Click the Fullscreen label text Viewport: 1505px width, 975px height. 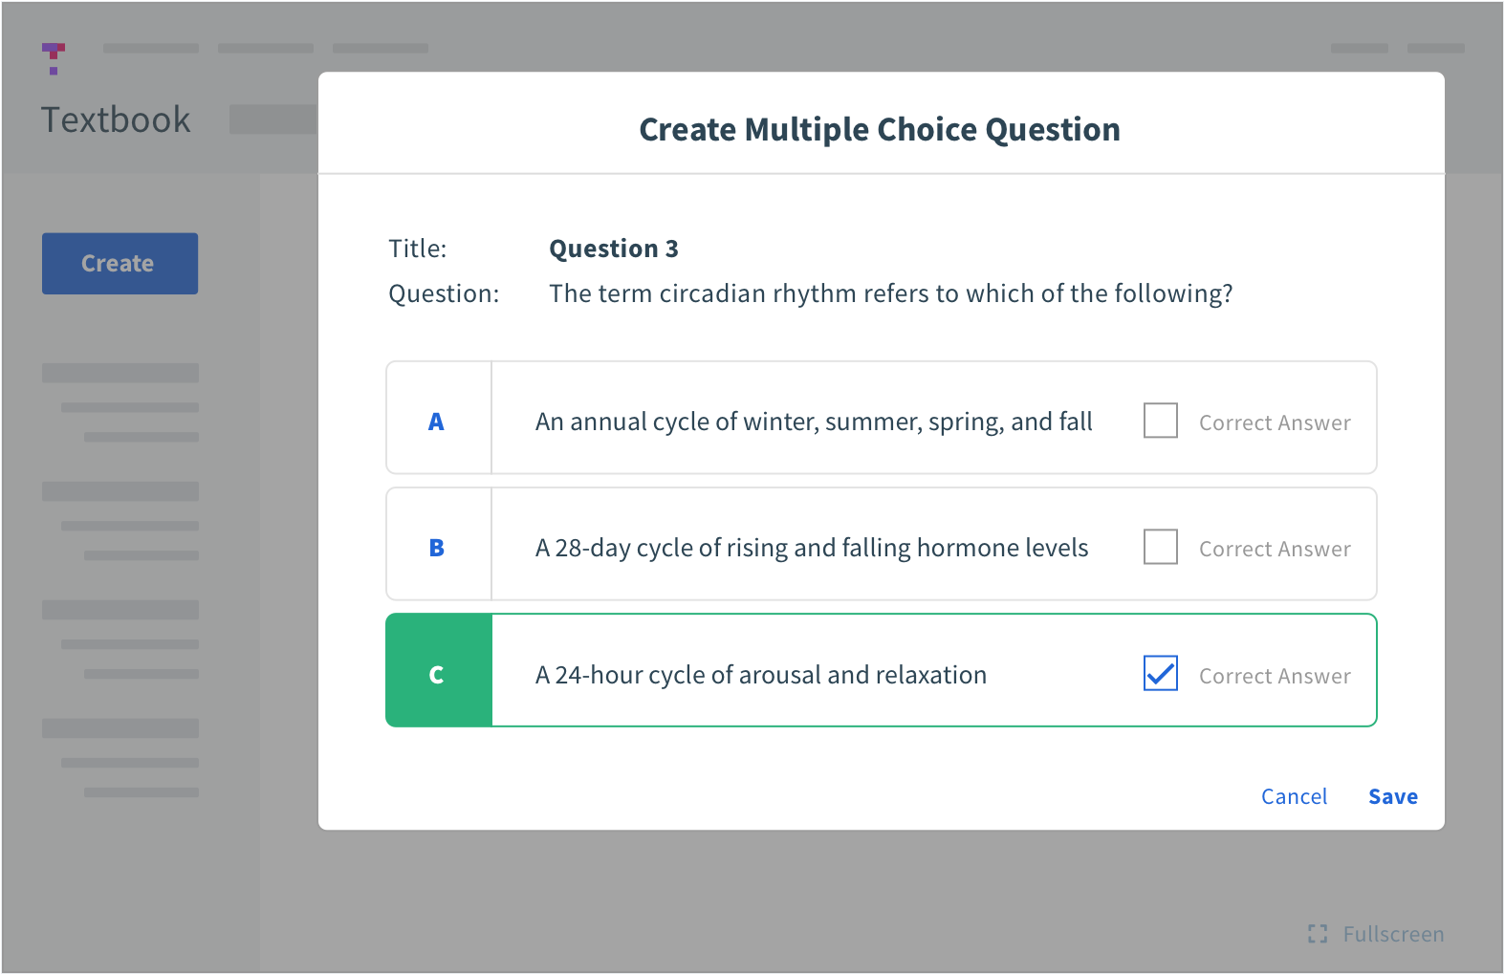coord(1393,934)
